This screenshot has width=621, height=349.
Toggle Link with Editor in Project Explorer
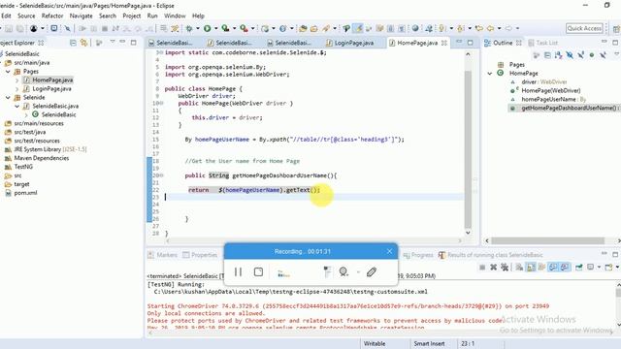(84, 43)
